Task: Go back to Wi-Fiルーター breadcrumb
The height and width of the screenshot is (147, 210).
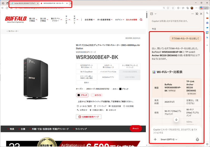Action: 13,31
